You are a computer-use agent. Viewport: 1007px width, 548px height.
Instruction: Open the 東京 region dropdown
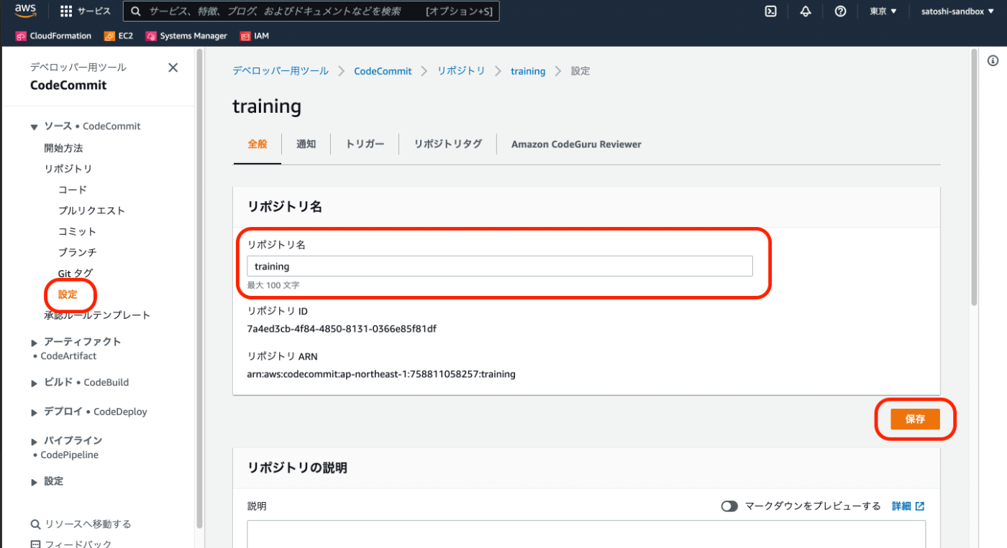(883, 11)
